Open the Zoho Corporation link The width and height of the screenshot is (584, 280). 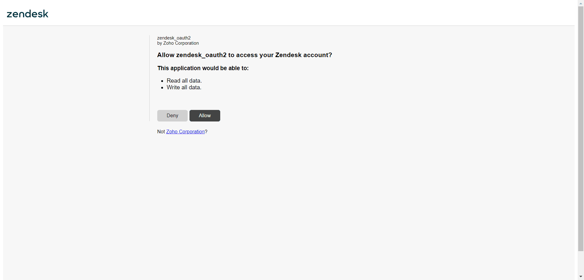tap(185, 131)
